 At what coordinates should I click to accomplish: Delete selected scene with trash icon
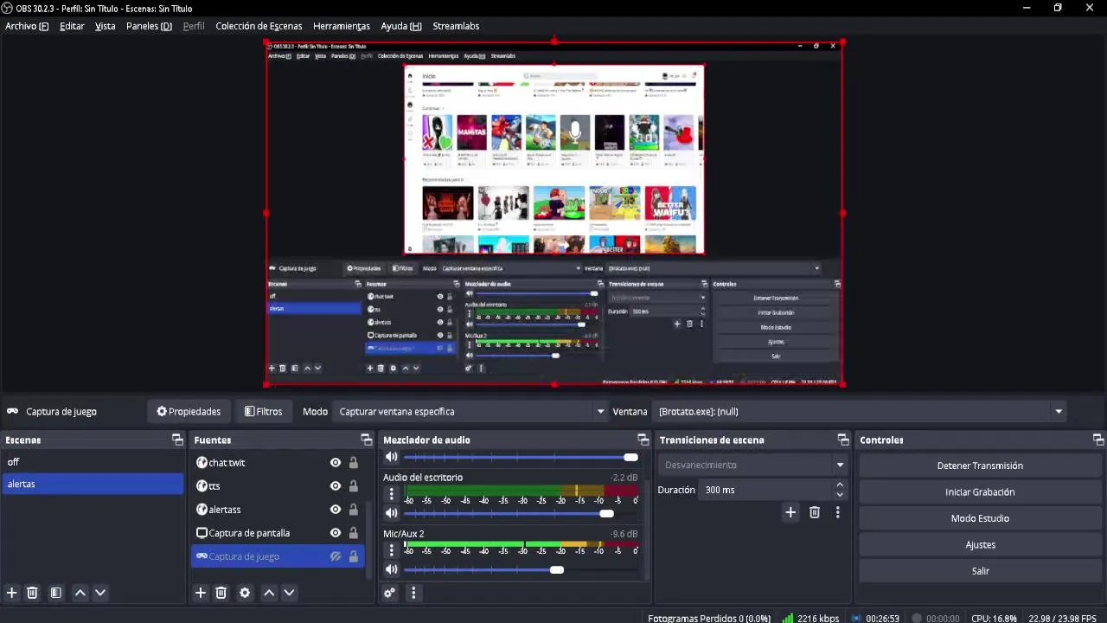[32, 593]
